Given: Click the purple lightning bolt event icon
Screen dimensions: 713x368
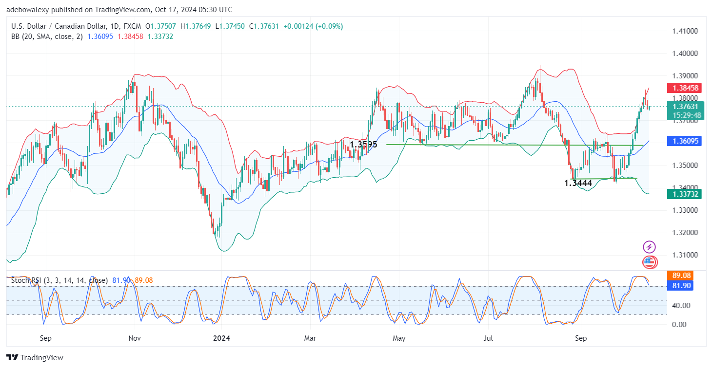Looking at the screenshot, I should point(649,247).
